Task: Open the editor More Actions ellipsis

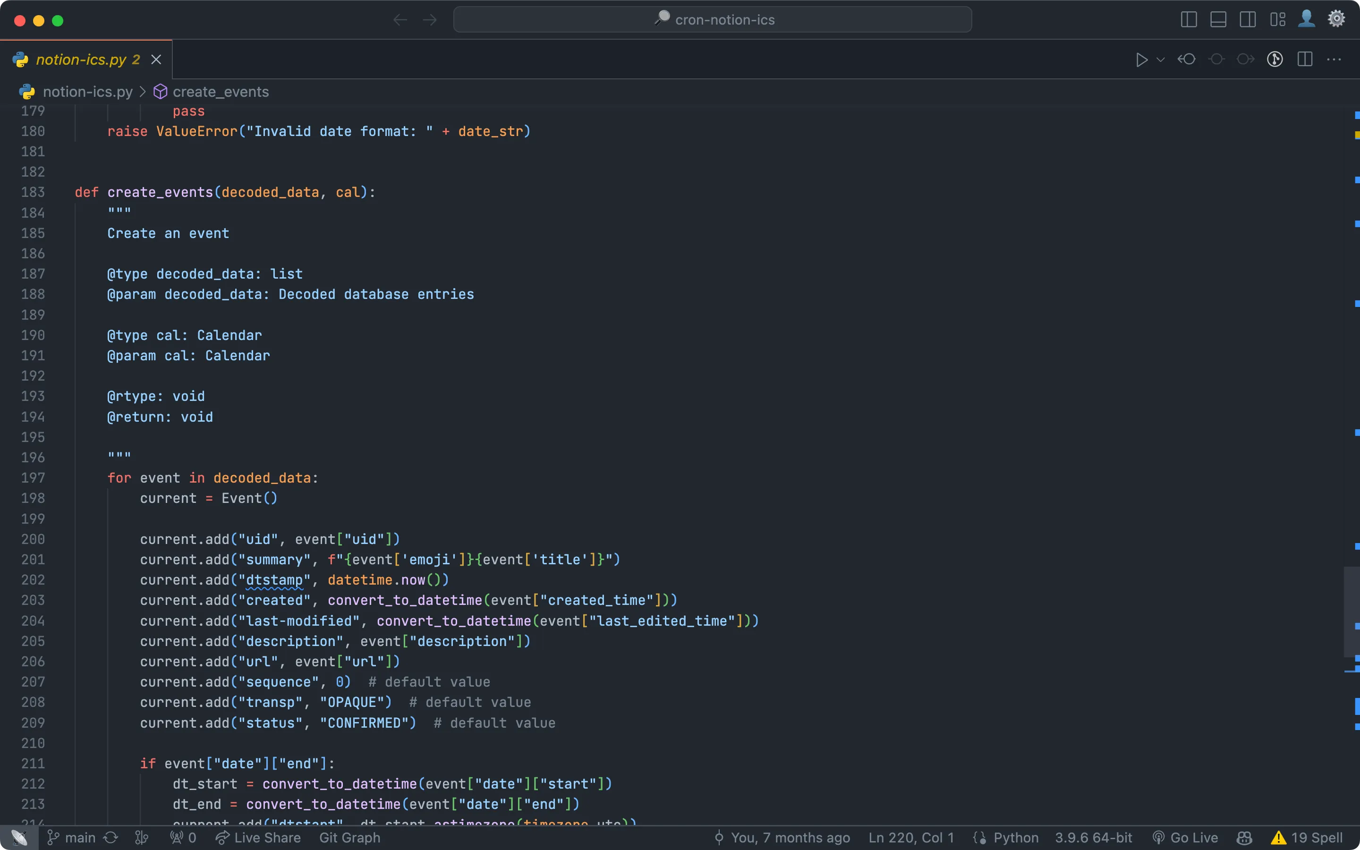Action: pyautogui.click(x=1334, y=59)
